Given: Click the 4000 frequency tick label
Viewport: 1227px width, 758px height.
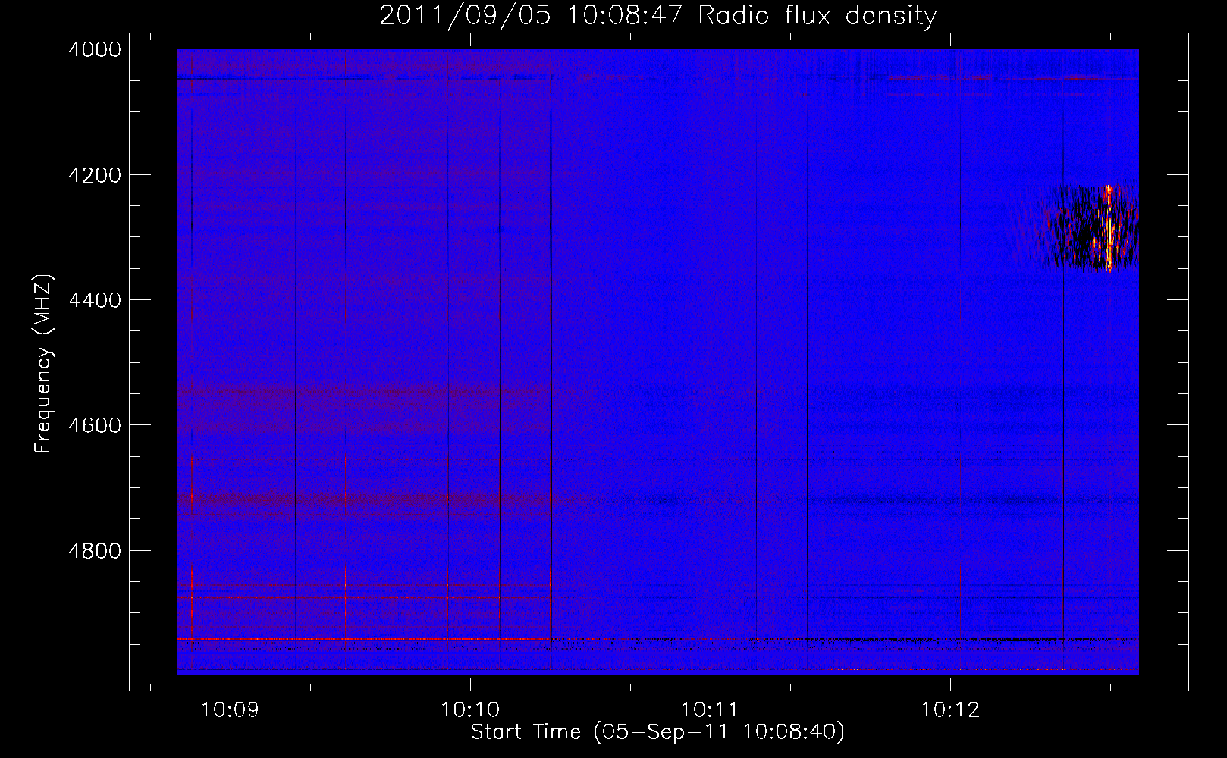Looking at the screenshot, I should point(95,49).
